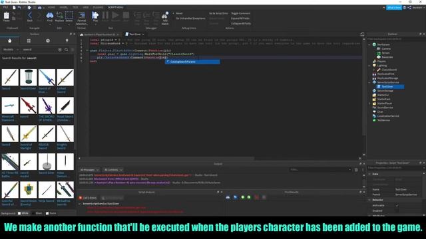This screenshot has height=239, width=426.
Task: Select White background option in the toolbox
Action: click(23, 213)
